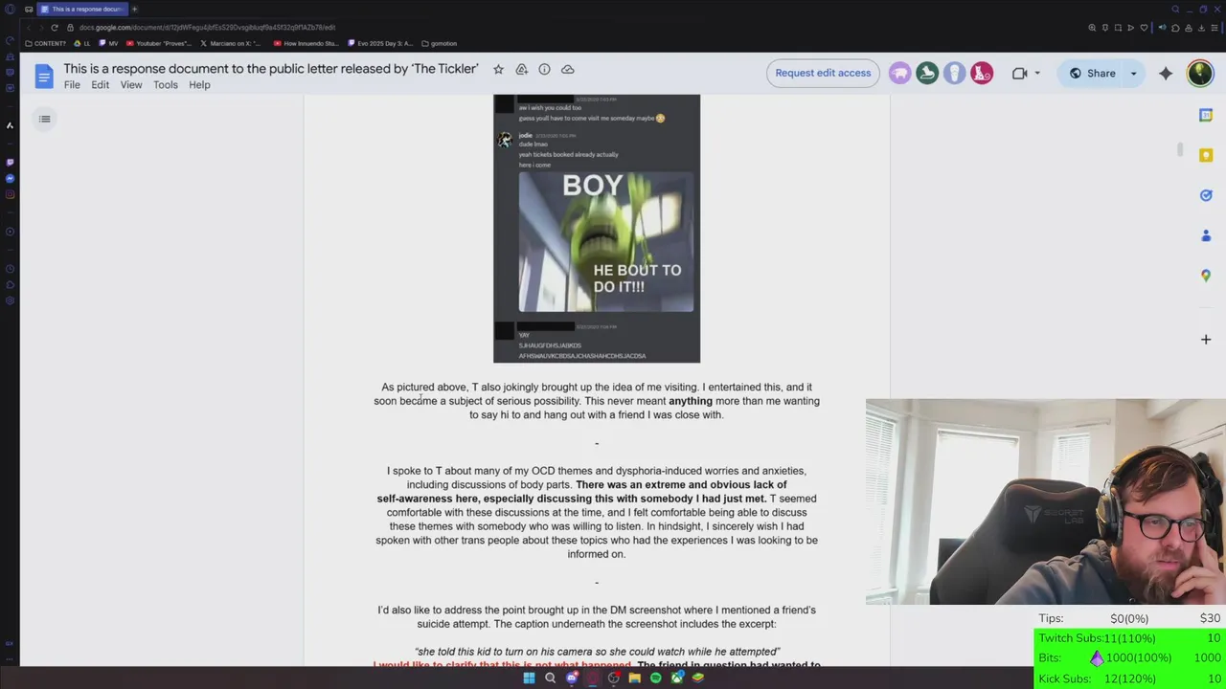The height and width of the screenshot is (689, 1226).
Task: Get add-ons with the plus icon
Action: coord(1206,339)
